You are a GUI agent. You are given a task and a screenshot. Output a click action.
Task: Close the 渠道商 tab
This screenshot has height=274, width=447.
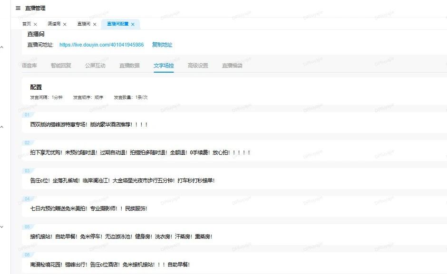tap(65, 24)
